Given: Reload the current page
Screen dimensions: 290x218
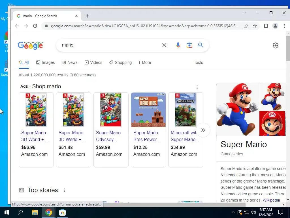Looking at the screenshot, I should click(35, 26).
